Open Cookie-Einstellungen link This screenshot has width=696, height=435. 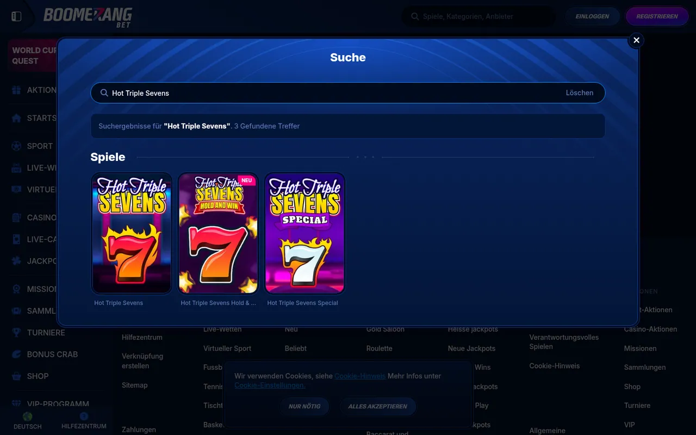coord(270,385)
